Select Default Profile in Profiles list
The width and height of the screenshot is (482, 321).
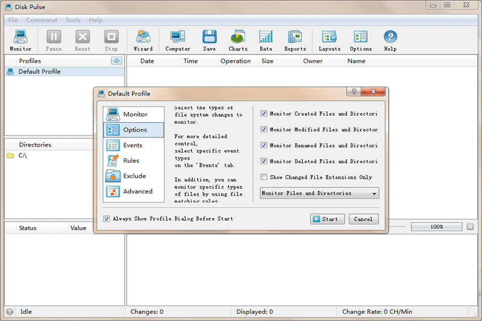pyautogui.click(x=39, y=72)
